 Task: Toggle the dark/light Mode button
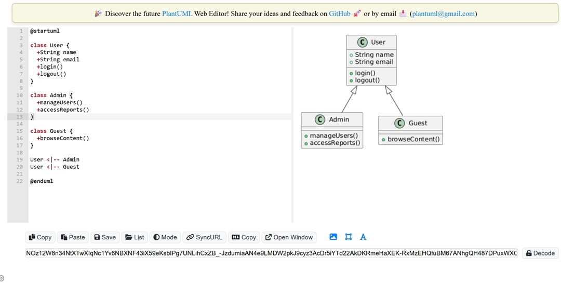click(165, 237)
